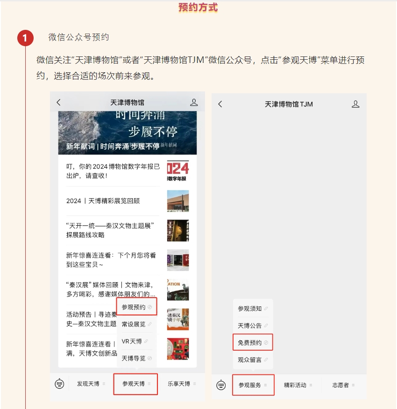Click the 新年献词 ocean banner image
The width and height of the screenshot is (397, 409).
(128, 132)
